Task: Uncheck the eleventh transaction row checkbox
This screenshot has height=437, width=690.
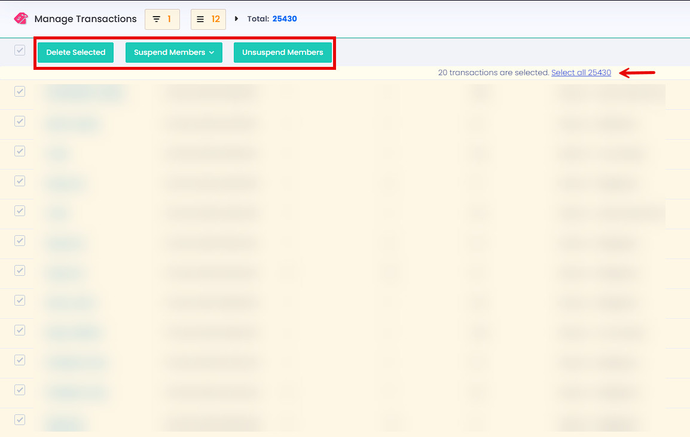Action: pos(20,390)
